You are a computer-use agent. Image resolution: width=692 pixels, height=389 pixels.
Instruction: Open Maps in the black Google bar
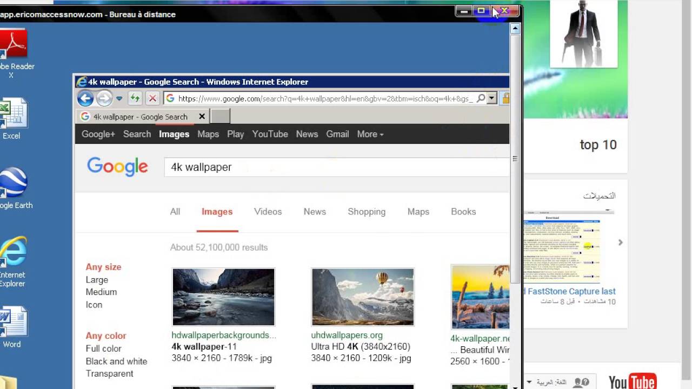click(x=208, y=134)
